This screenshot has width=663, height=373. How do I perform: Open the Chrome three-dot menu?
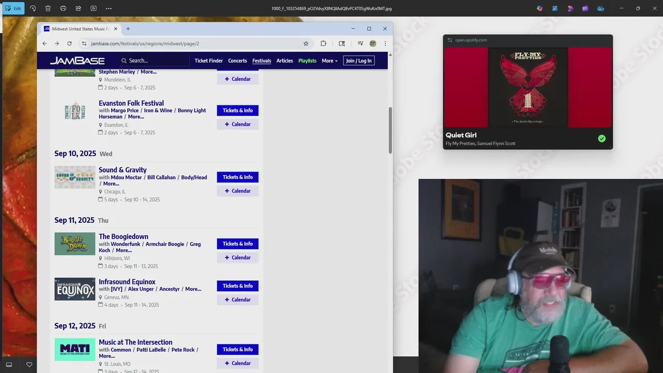pos(385,44)
